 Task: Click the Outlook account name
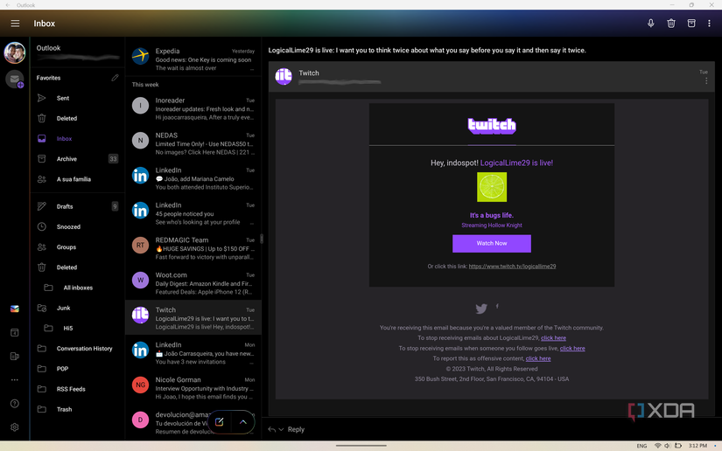tap(48, 48)
